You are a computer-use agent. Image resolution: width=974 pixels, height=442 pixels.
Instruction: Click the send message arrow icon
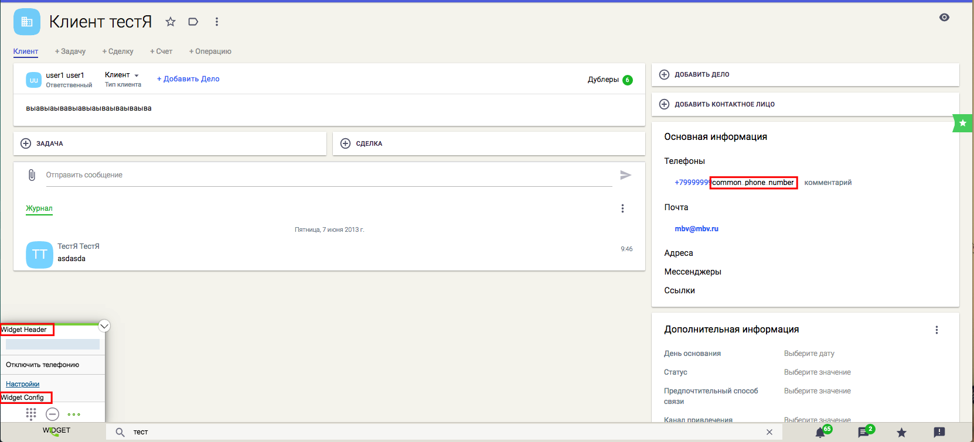coord(625,175)
